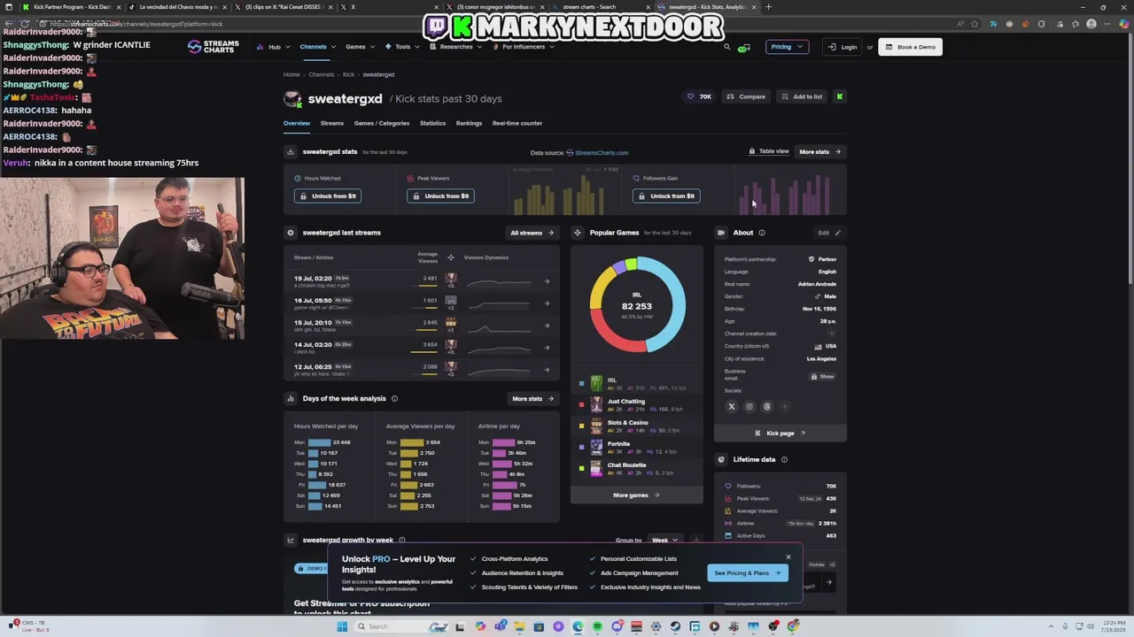The height and width of the screenshot is (637, 1134).
Task: Switch to the Real-time counter tab
Action: coord(517,123)
